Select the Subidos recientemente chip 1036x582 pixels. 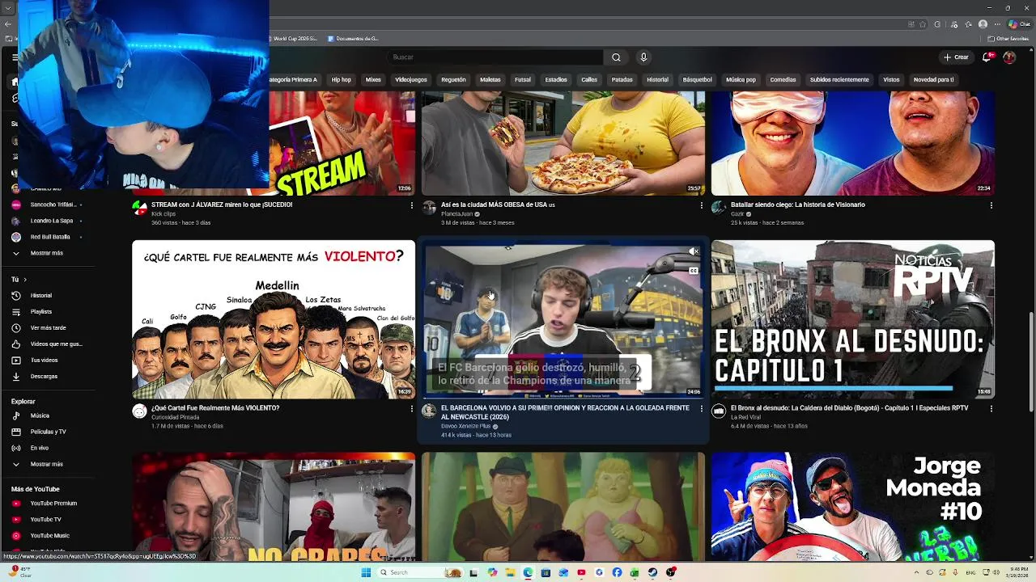[839, 80]
